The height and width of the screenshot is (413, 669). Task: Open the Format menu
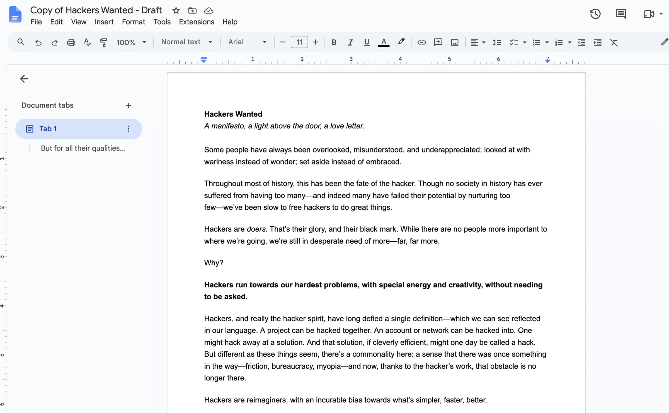click(x=134, y=22)
